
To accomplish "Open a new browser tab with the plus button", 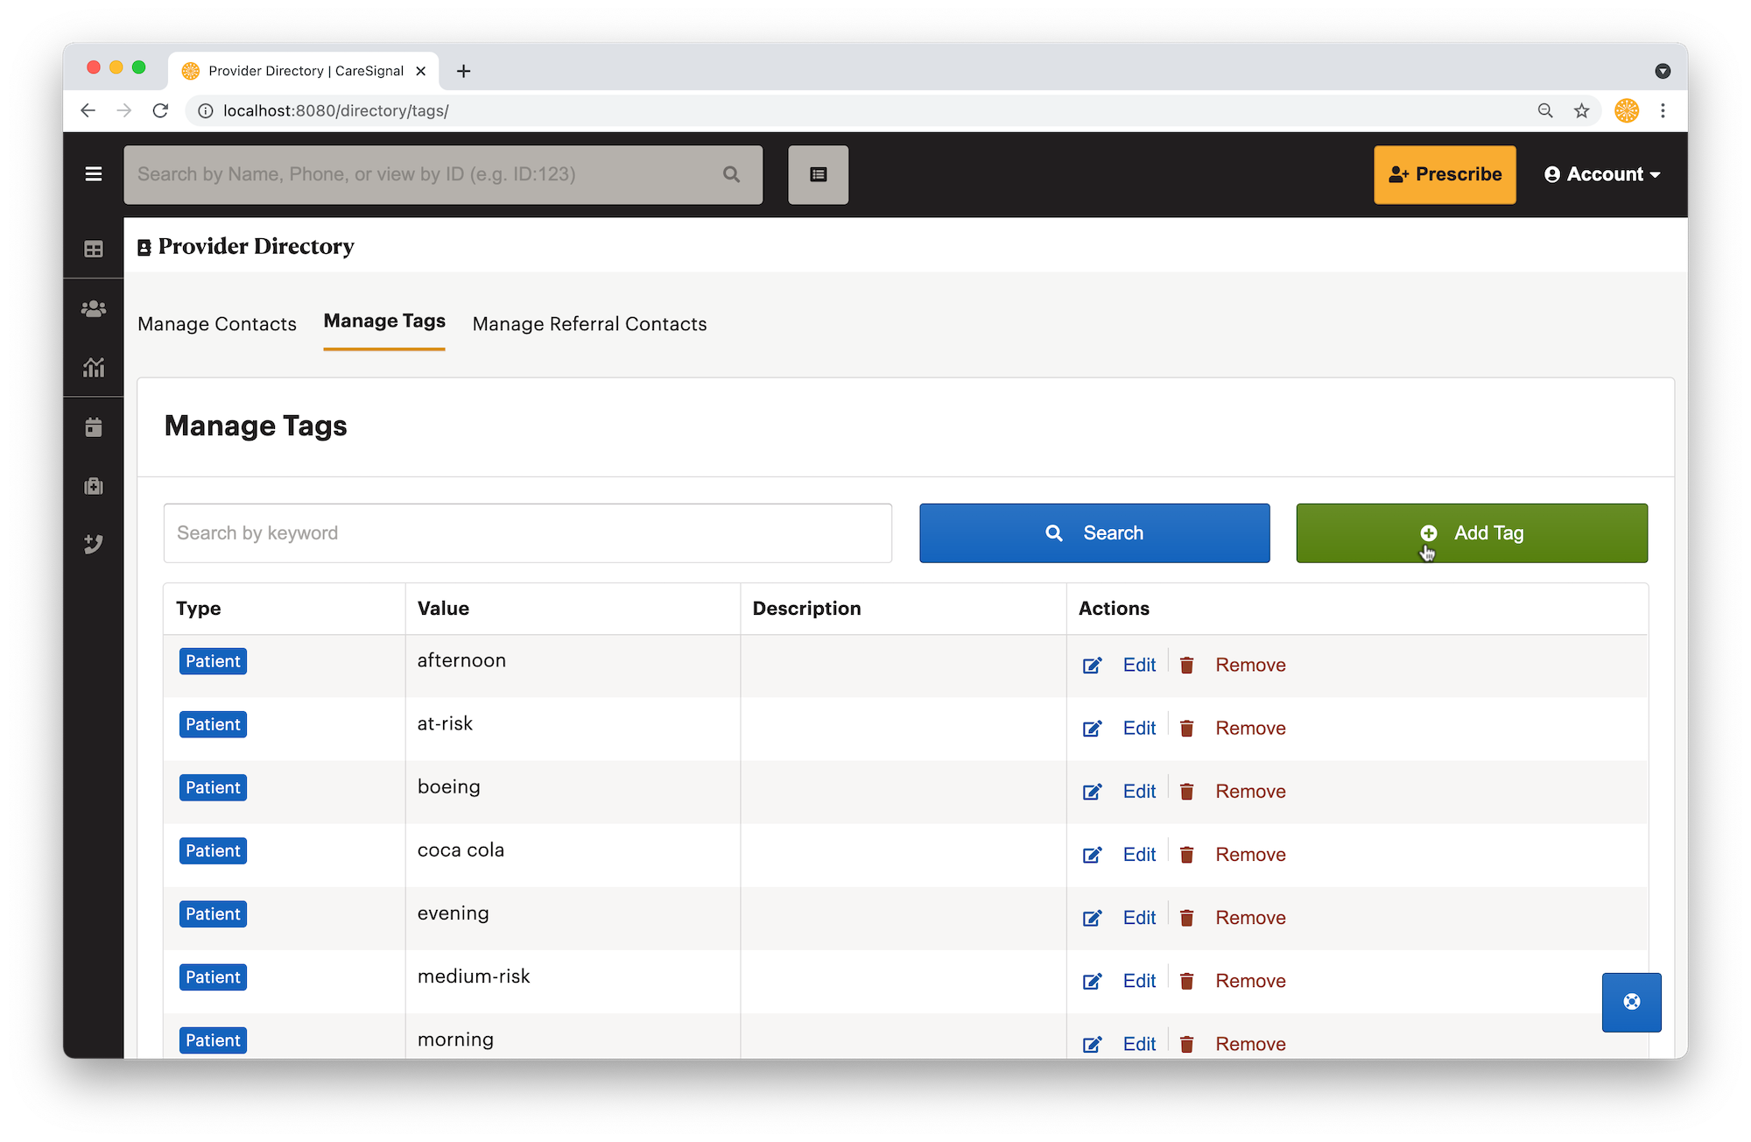I will coord(464,71).
